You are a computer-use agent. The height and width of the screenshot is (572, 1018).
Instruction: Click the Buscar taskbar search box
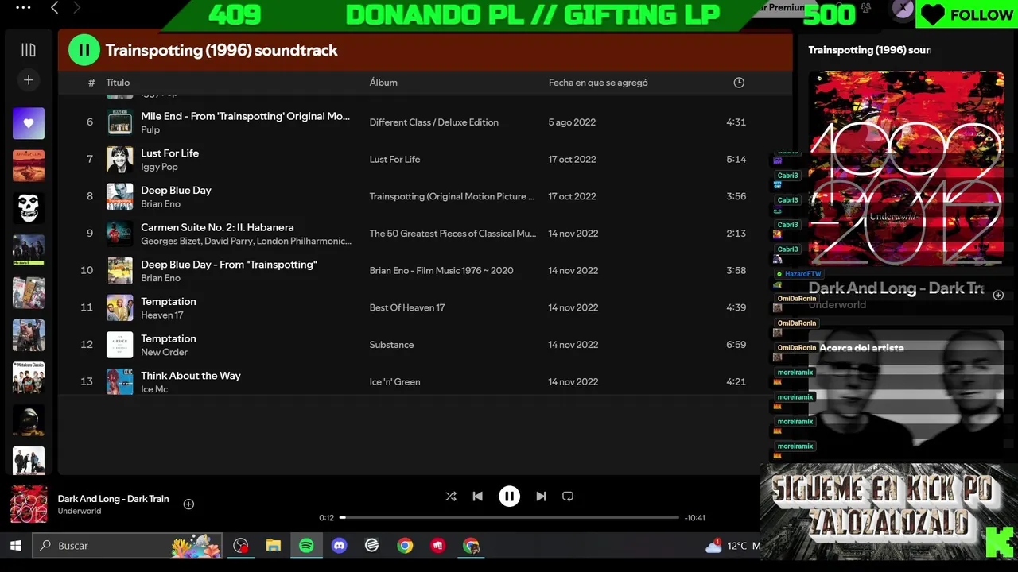tap(127, 546)
